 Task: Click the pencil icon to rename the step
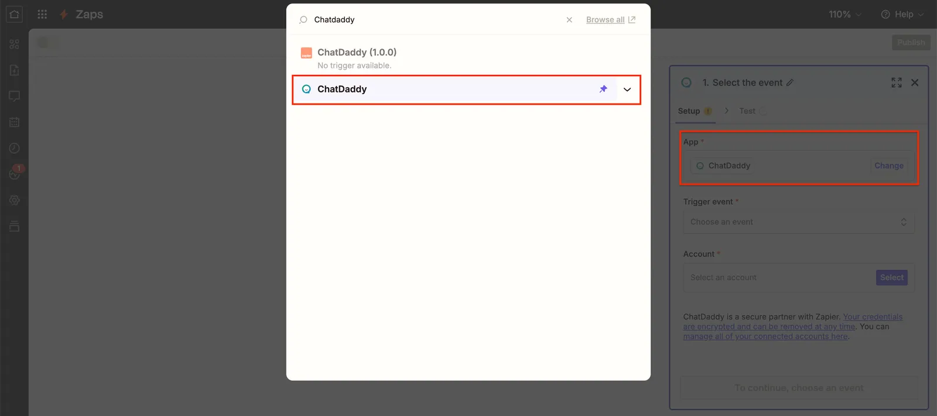tap(790, 82)
